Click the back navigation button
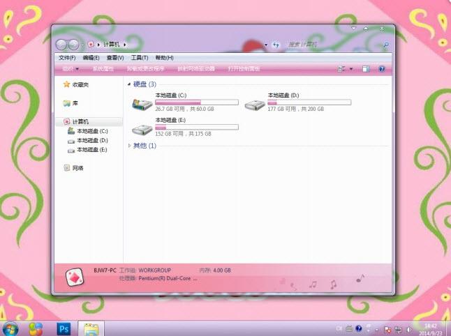 (x=61, y=45)
